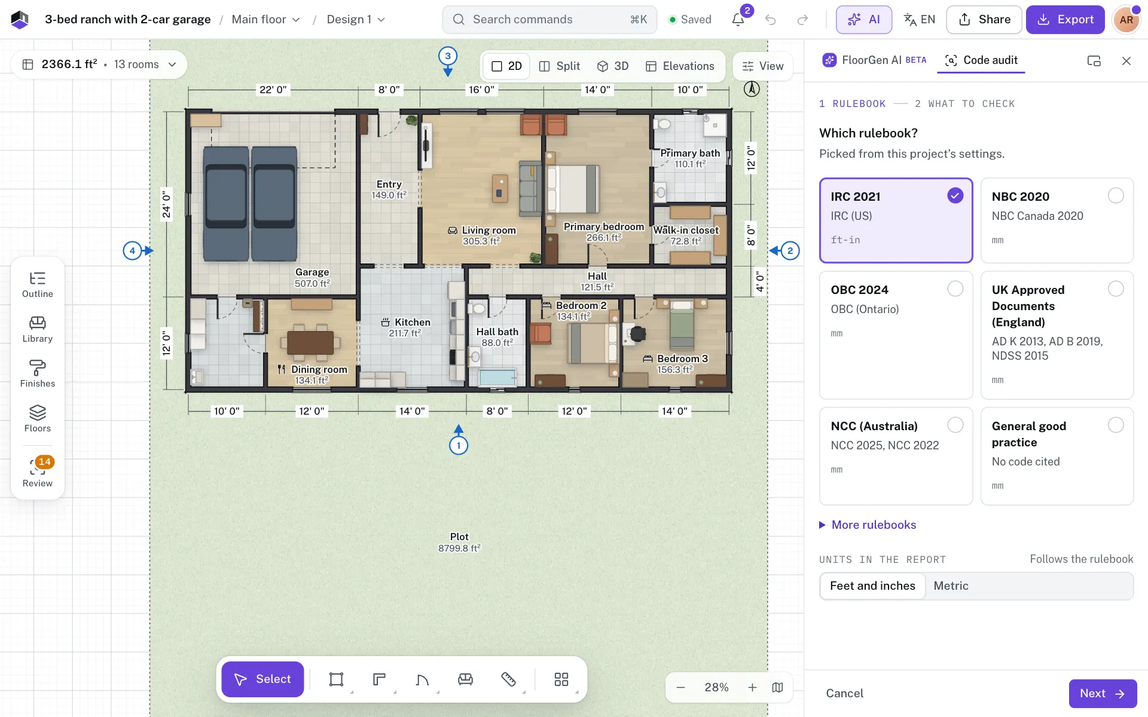The height and width of the screenshot is (717, 1148).
Task: Switch to the FloorGen AI tab
Action: (874, 60)
